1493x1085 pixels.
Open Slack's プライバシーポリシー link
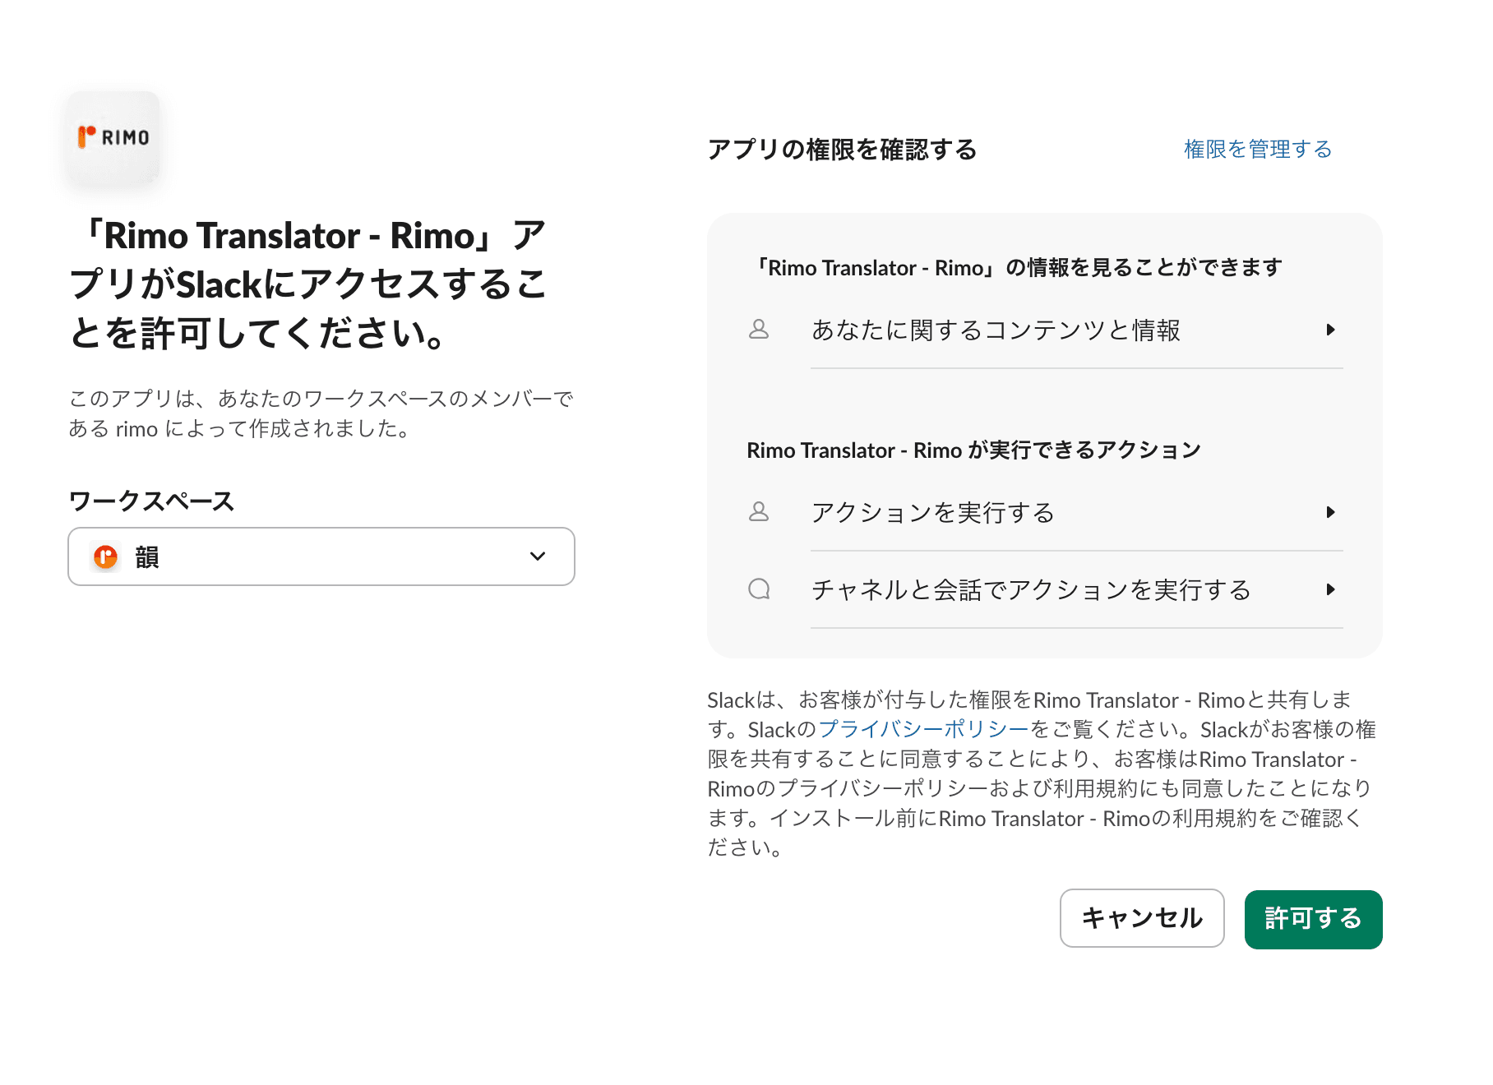(922, 729)
